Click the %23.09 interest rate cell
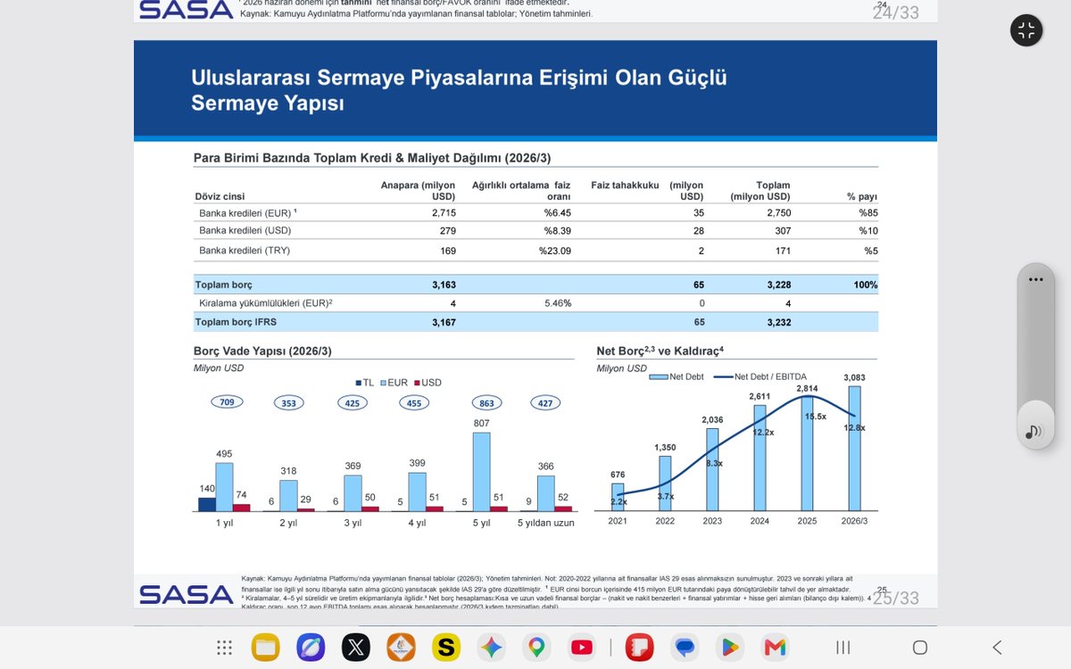 [x=554, y=251]
